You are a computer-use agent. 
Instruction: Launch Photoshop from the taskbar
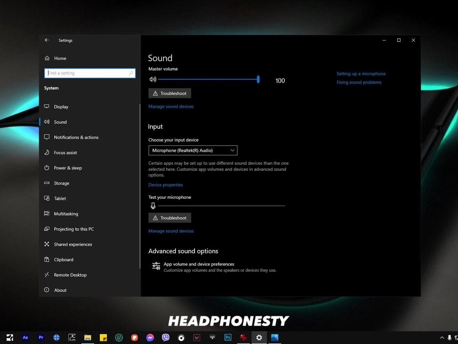click(x=228, y=338)
